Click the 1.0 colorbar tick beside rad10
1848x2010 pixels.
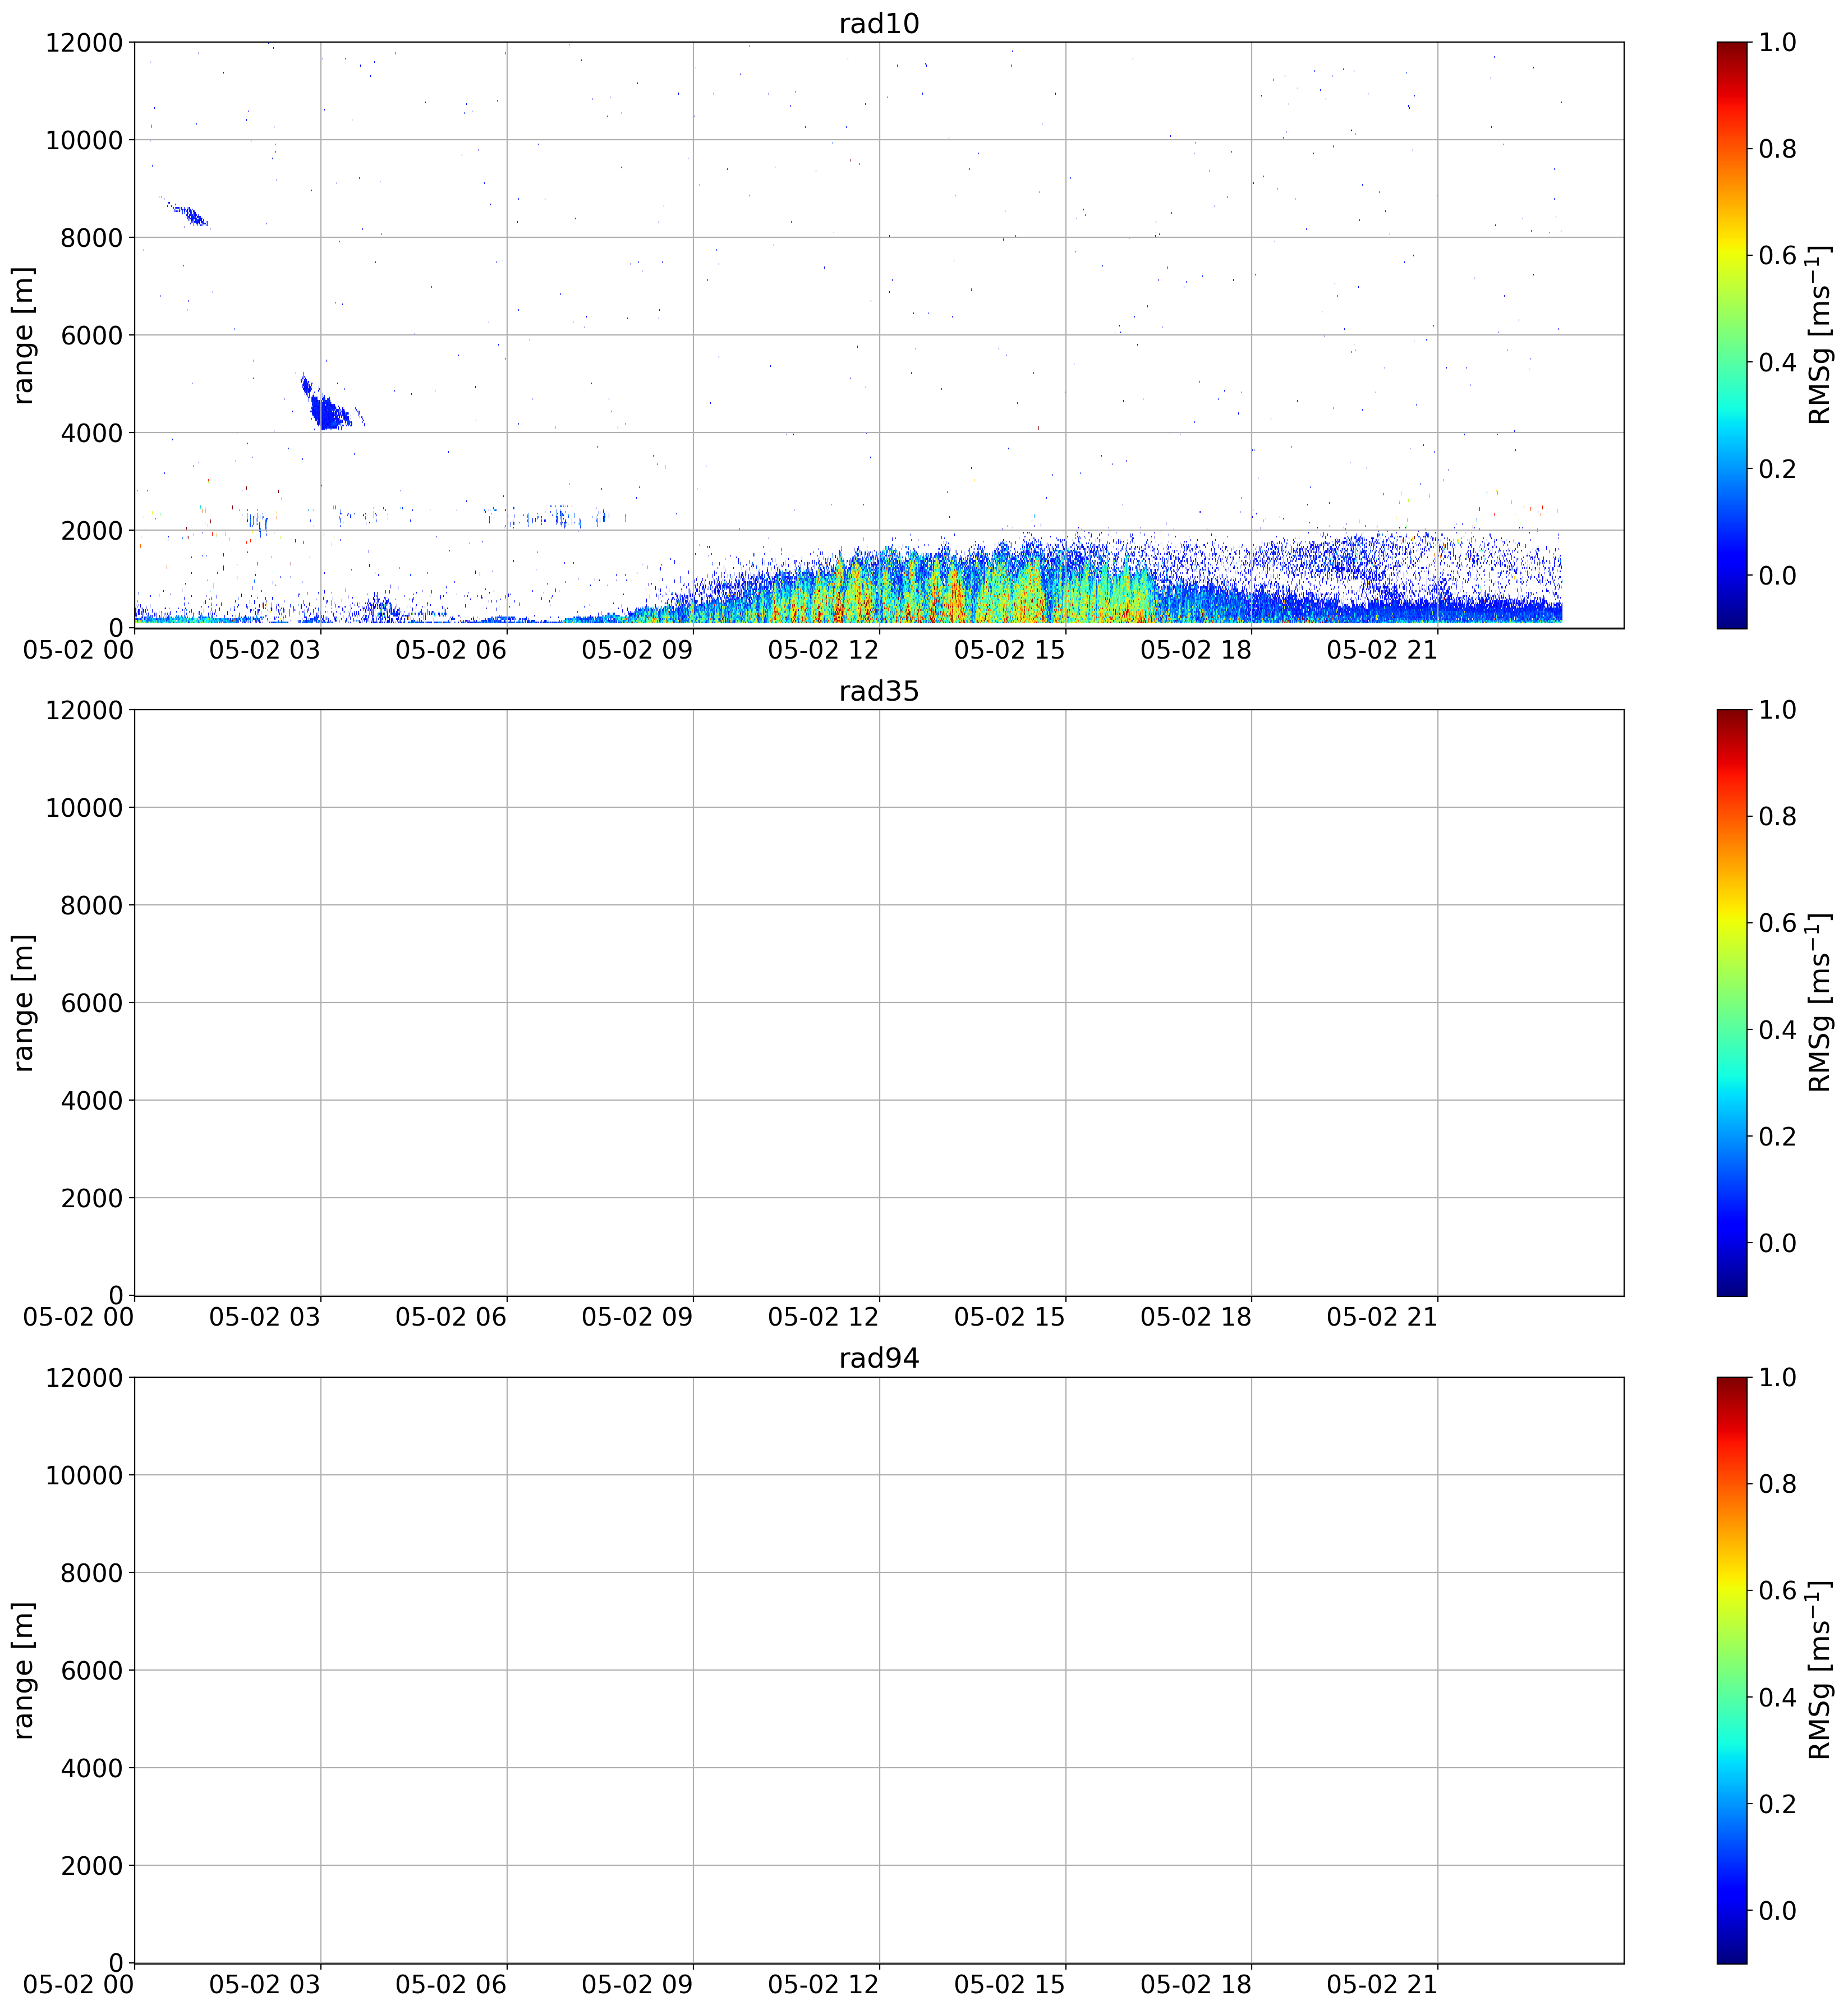pos(1777,42)
